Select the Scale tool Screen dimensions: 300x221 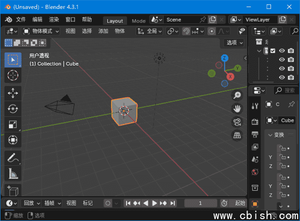point(13,125)
